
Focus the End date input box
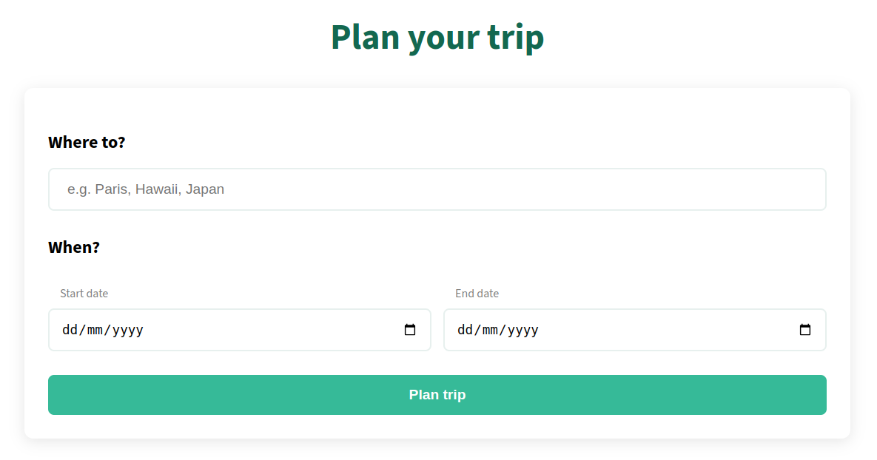click(635, 330)
